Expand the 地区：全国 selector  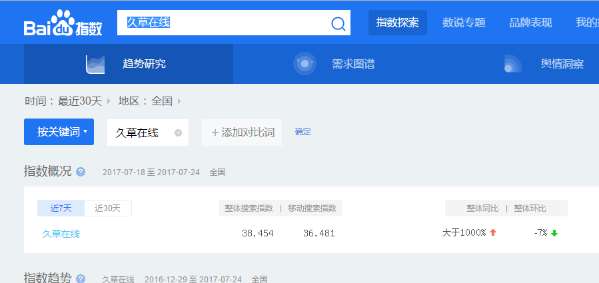149,101
